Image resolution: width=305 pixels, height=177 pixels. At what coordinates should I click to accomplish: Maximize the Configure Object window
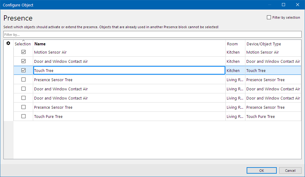click(x=283, y=5)
